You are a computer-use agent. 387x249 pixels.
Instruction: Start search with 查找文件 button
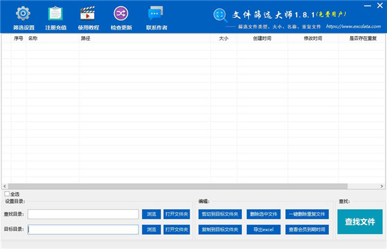[x=360, y=222]
